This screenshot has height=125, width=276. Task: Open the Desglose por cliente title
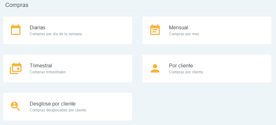[x=53, y=104]
